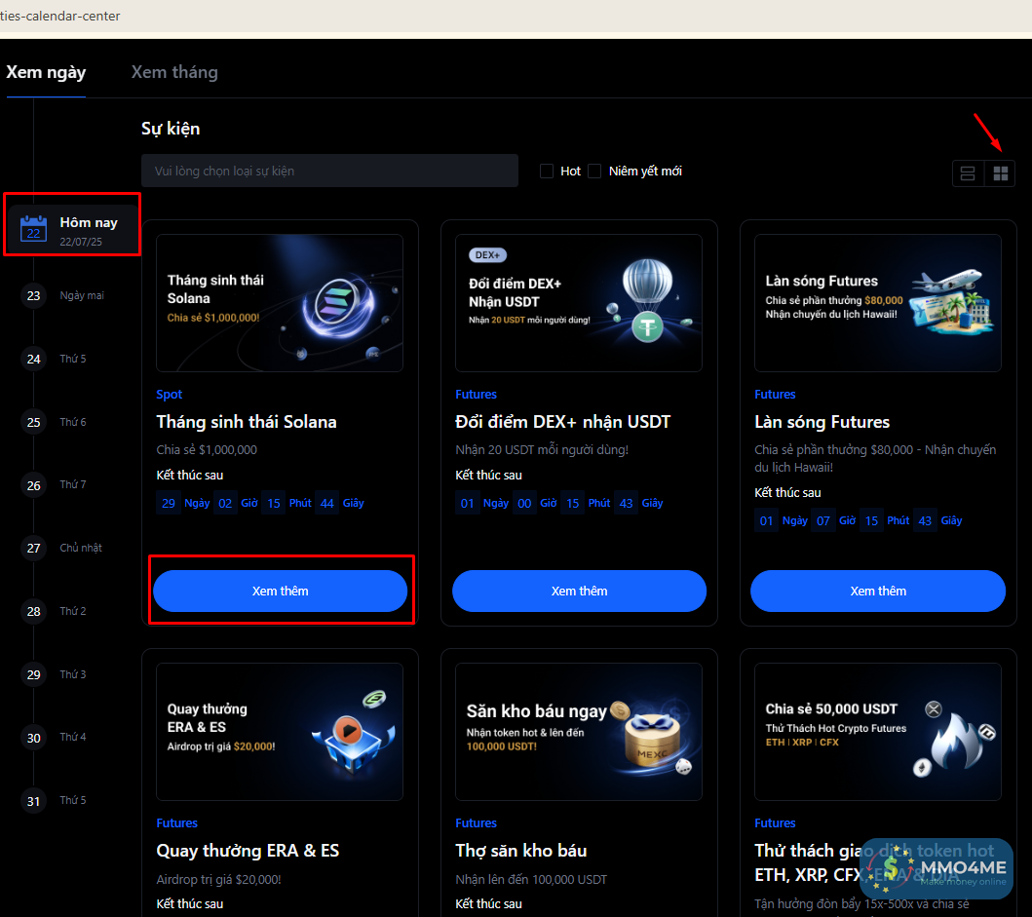This screenshot has width=1032, height=917.
Task: Select day 25 circle in the timeline
Action: (33, 422)
